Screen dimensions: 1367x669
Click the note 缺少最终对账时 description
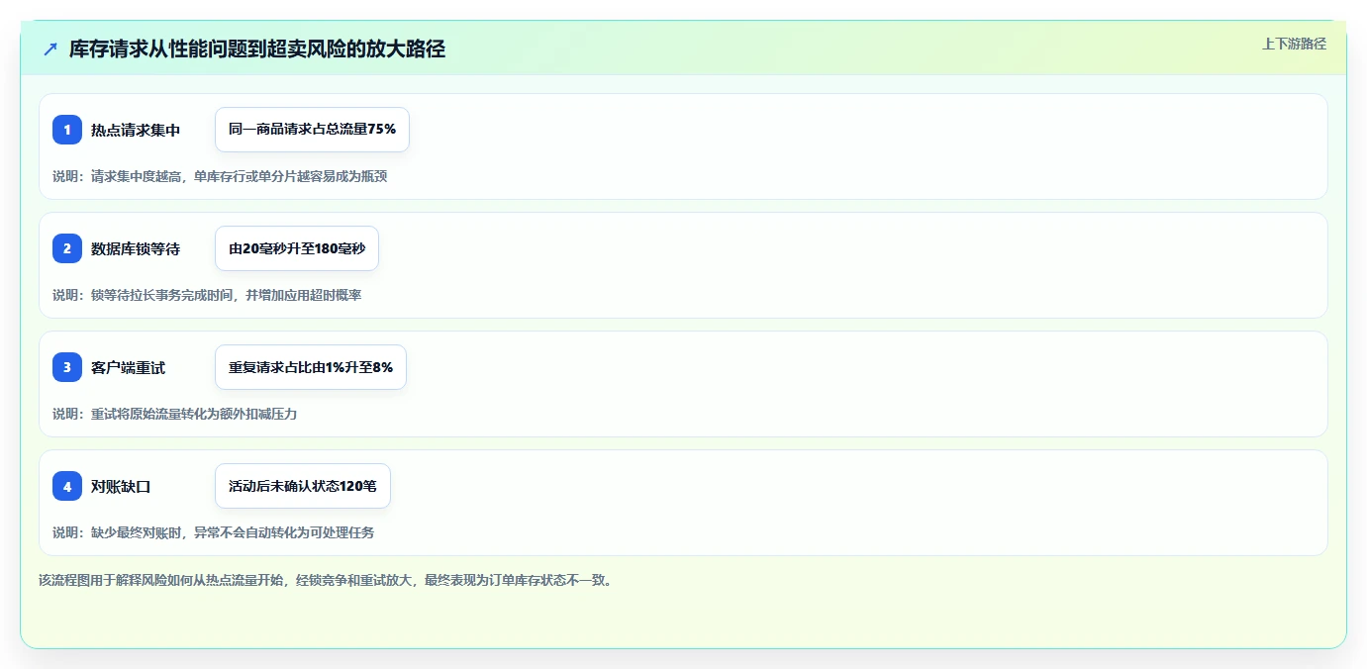click(214, 532)
